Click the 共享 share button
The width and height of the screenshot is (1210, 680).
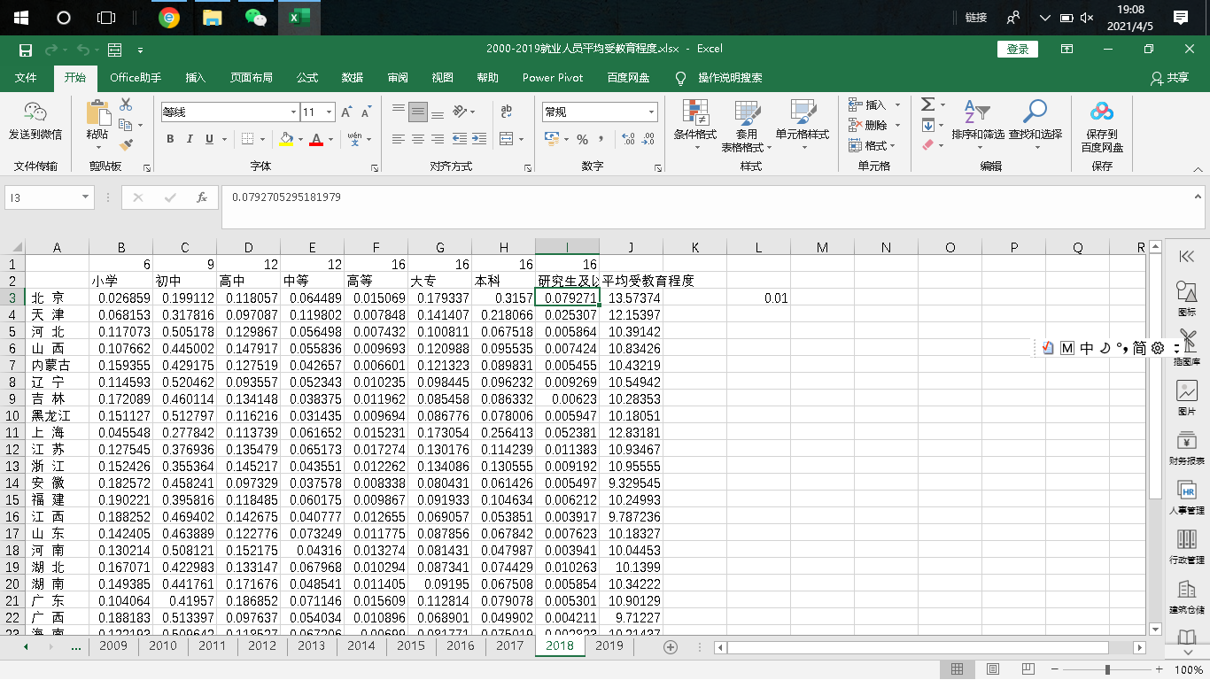pos(1169,78)
